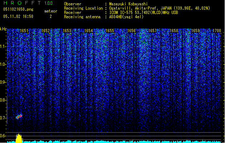Click the 1659 time marker
The height and width of the screenshot is (143, 225).
[x=195, y=31]
